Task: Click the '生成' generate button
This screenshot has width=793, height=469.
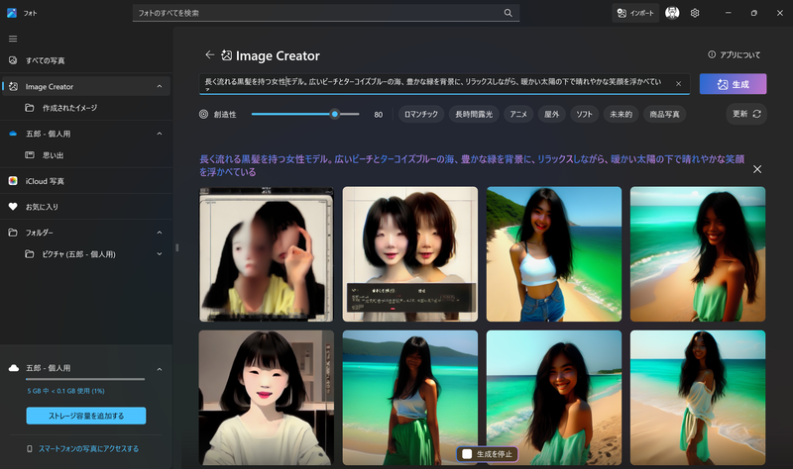Action: (733, 84)
